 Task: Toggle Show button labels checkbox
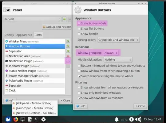tap(79, 23)
